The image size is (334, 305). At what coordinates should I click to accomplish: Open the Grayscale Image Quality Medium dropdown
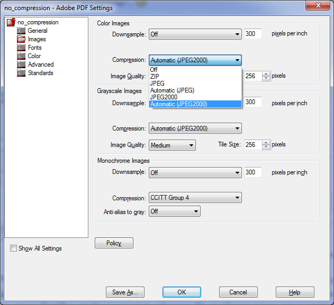[172, 145]
